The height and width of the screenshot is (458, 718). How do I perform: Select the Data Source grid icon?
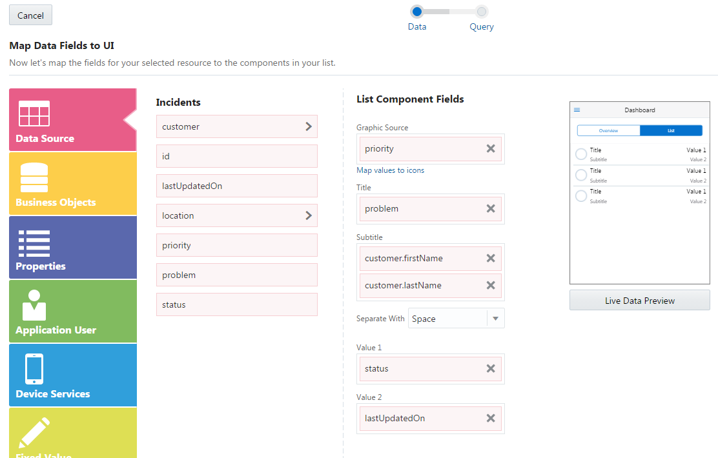(x=34, y=114)
